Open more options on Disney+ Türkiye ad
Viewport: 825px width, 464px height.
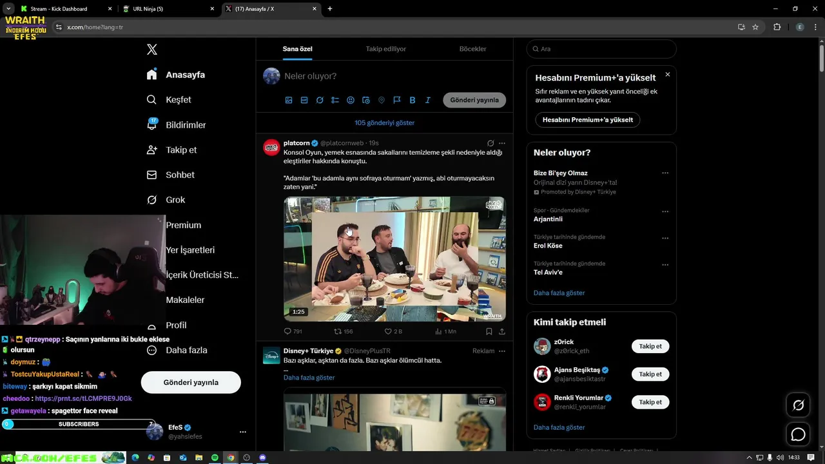click(x=502, y=351)
